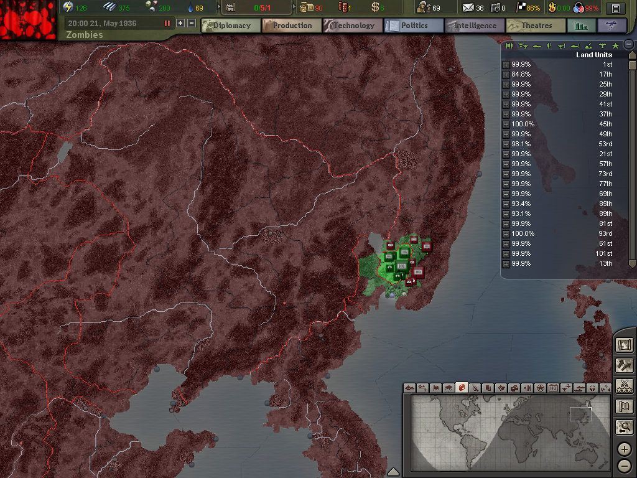
Task: Click the diplomatic envelope icon
Action: click(x=468, y=7)
